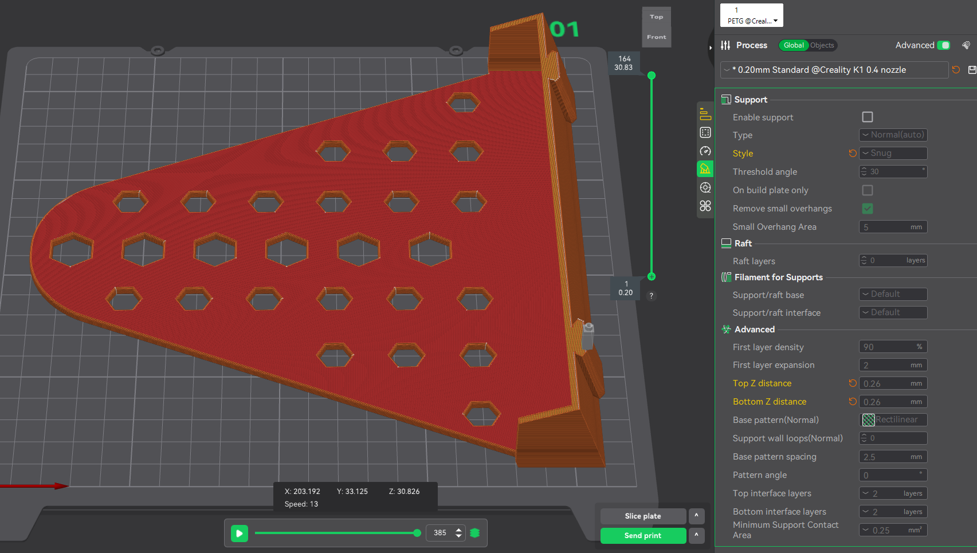Open the Speed settings tab icon
The height and width of the screenshot is (553, 977).
click(x=705, y=151)
